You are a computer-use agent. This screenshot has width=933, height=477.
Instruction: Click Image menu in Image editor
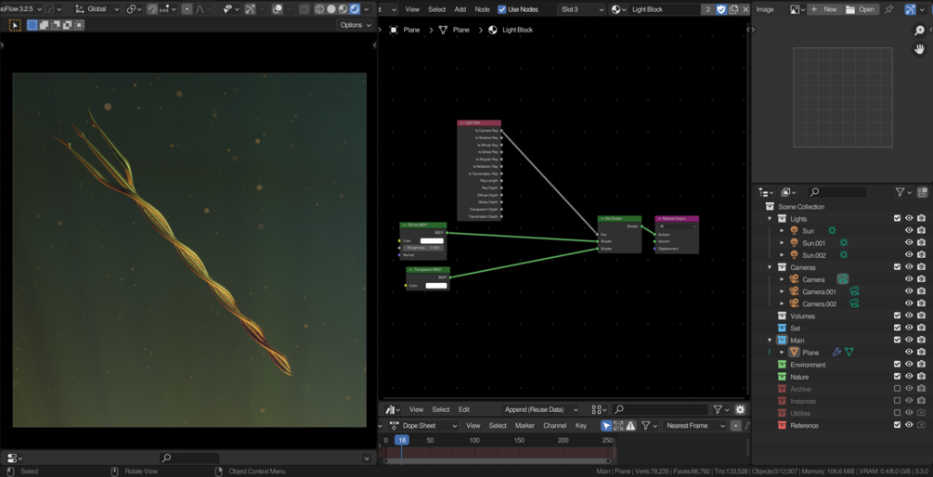tap(765, 9)
